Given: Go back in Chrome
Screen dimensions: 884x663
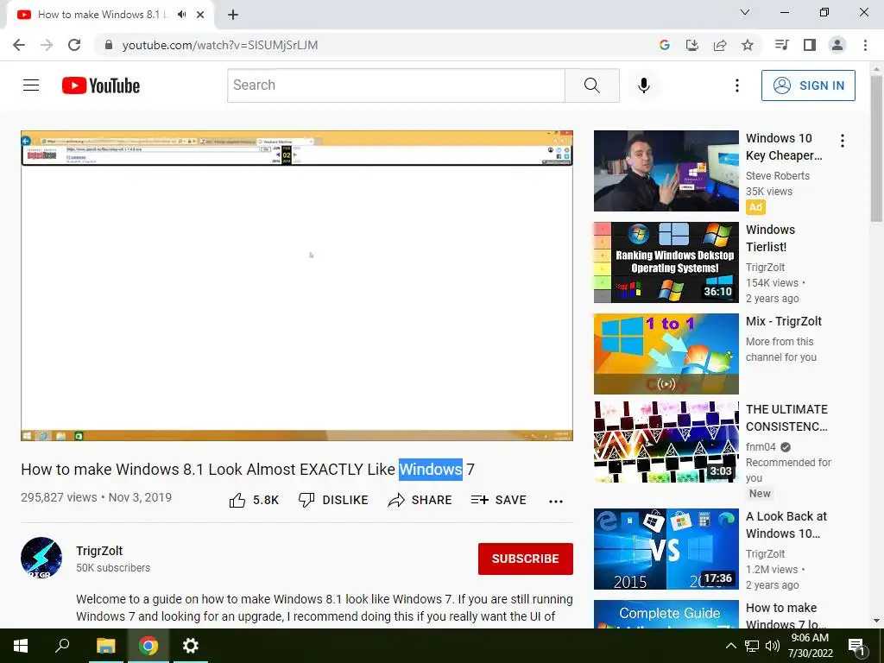Looking at the screenshot, I should [x=19, y=45].
